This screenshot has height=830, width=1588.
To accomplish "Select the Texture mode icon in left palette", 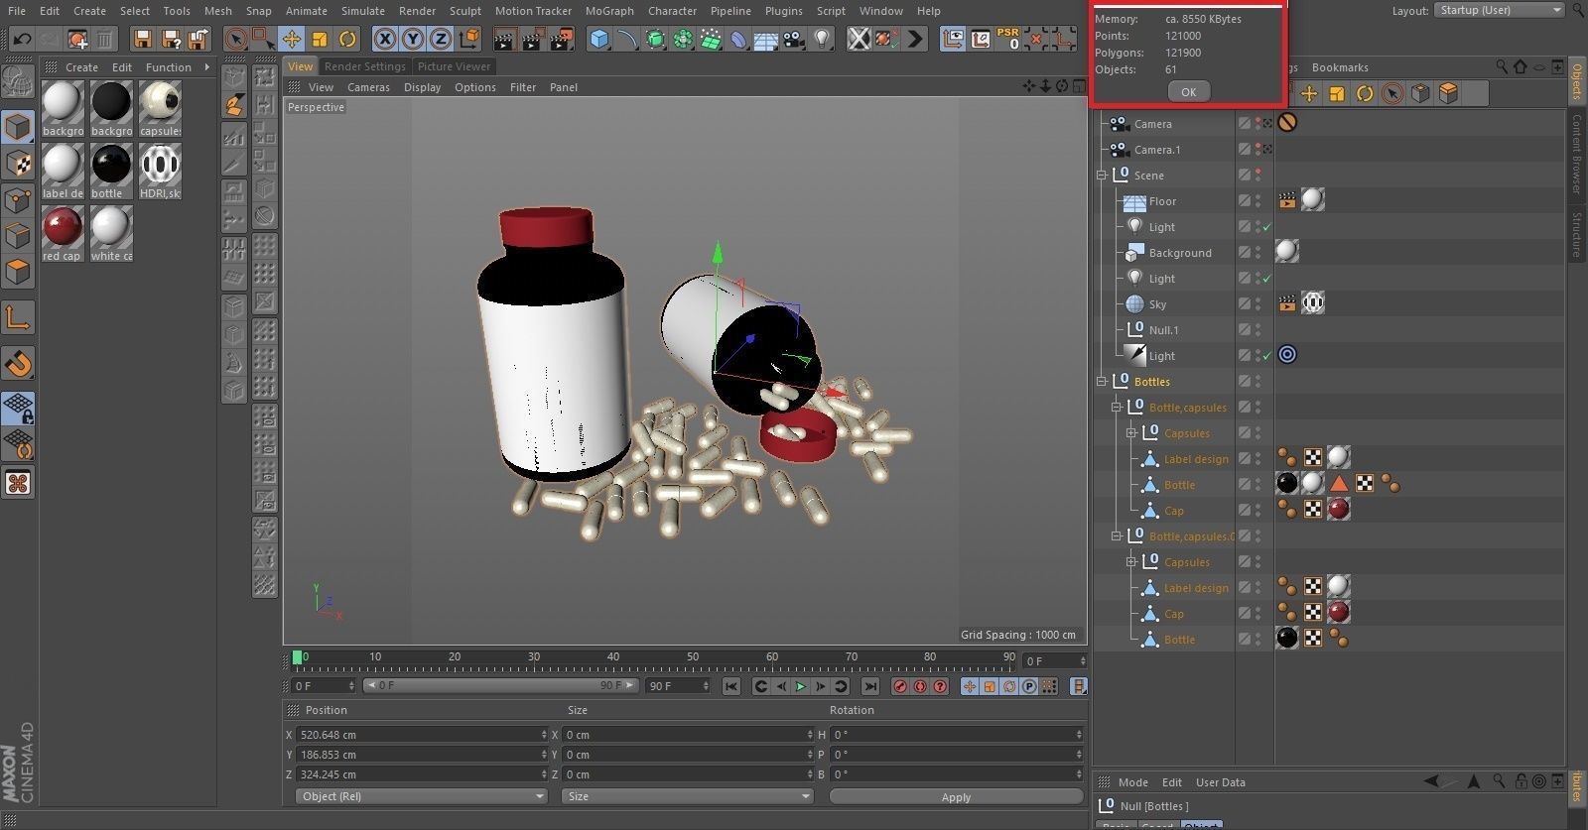I will coord(18,163).
